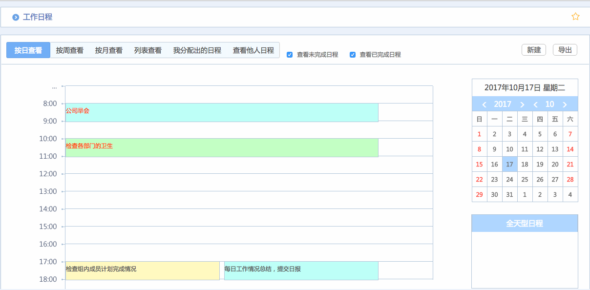590x290 pixels.
Task: Click the 新建 button to create schedule
Action: 533,50
